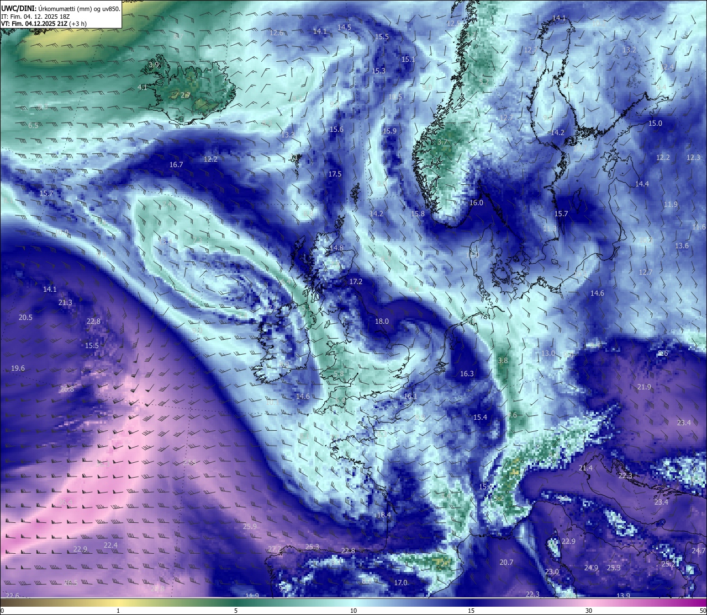
Task: Click the 15.4 value over France
Action: 480,418
